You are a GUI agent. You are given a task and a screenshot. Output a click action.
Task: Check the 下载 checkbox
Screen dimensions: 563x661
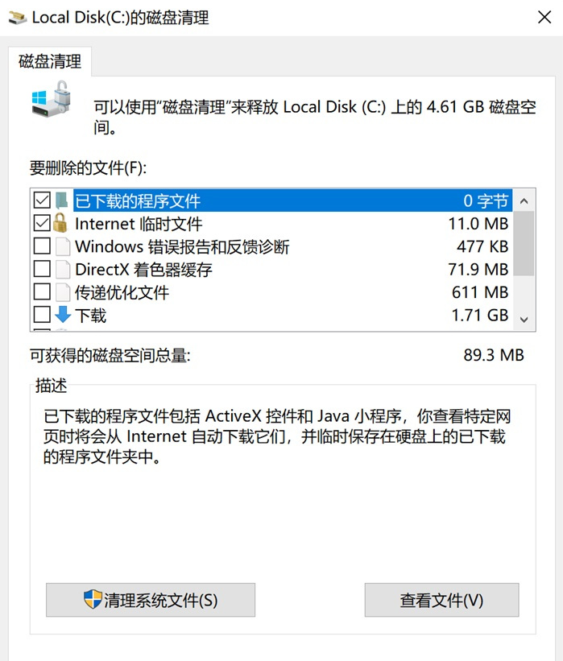click(42, 316)
